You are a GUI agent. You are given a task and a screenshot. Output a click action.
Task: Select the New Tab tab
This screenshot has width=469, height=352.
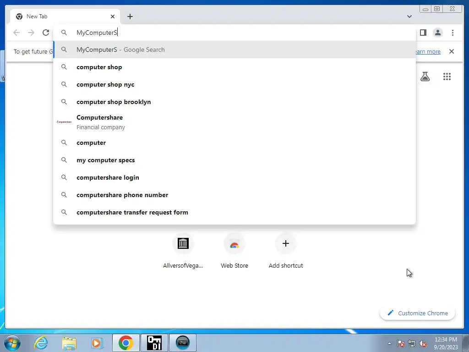(x=65, y=16)
